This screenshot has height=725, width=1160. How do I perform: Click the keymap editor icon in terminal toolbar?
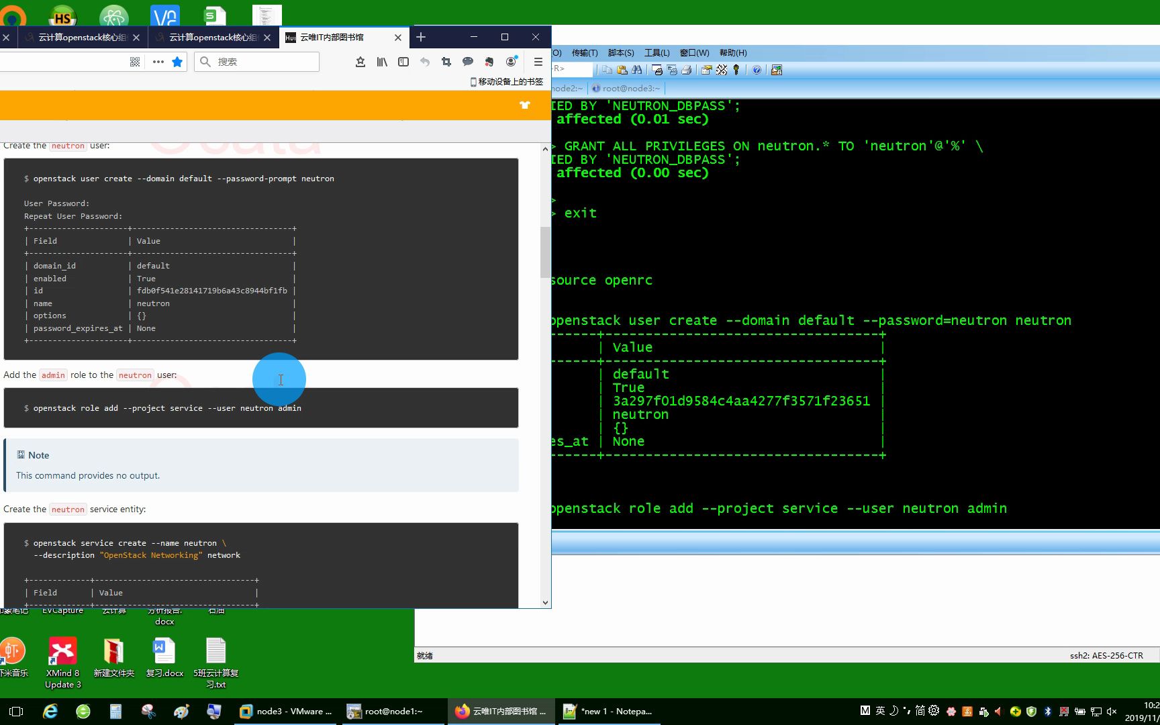pos(722,70)
